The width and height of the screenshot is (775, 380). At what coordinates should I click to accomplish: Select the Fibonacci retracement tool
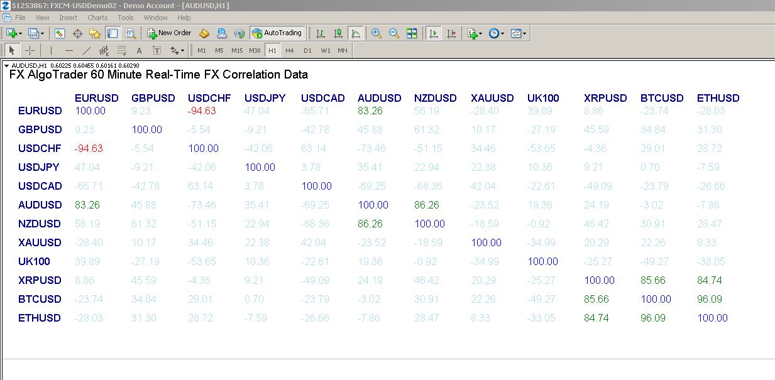point(121,51)
